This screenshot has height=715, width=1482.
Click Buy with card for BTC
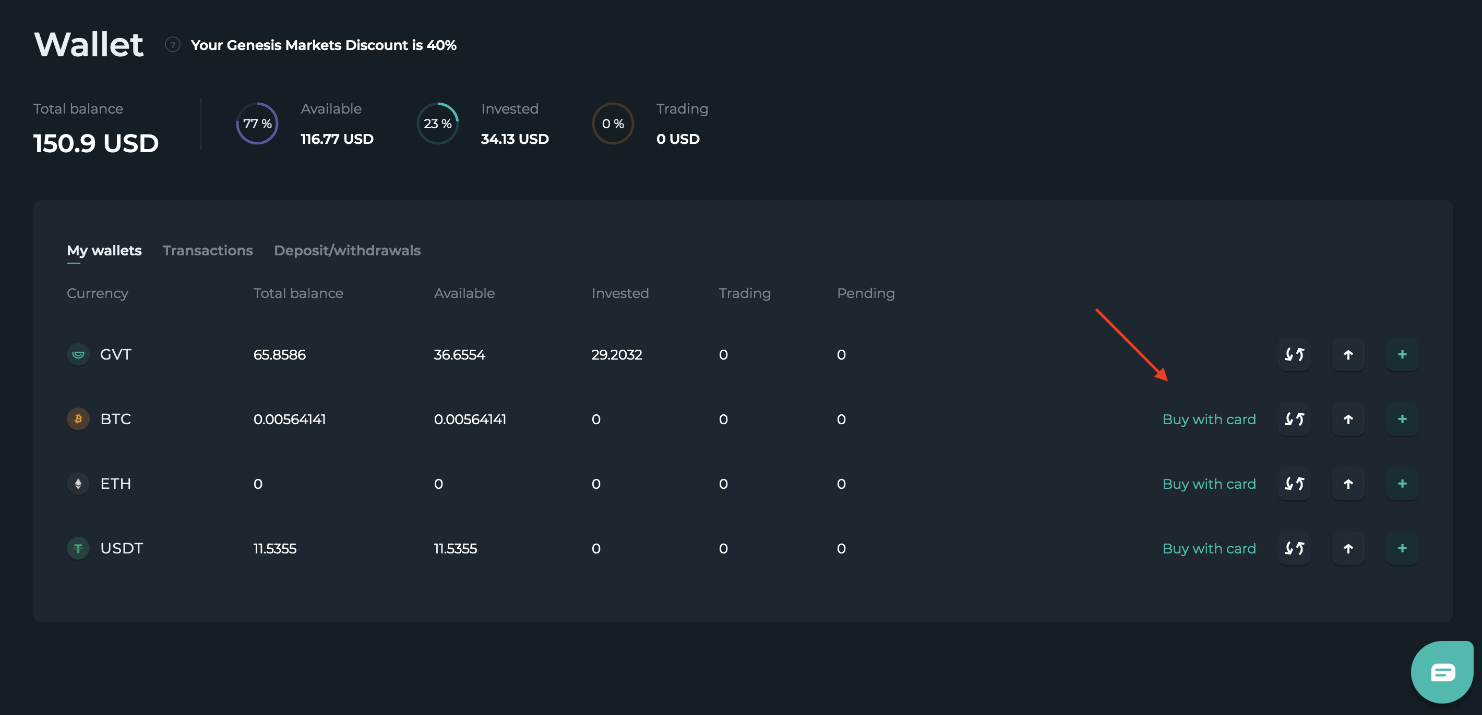click(1209, 419)
